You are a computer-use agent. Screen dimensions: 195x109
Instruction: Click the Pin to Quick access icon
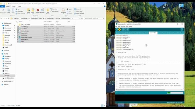[x=3, y=12]
